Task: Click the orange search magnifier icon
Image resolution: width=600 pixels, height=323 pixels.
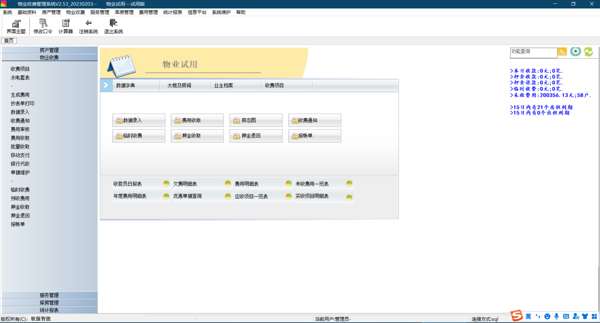Action: tap(562, 52)
